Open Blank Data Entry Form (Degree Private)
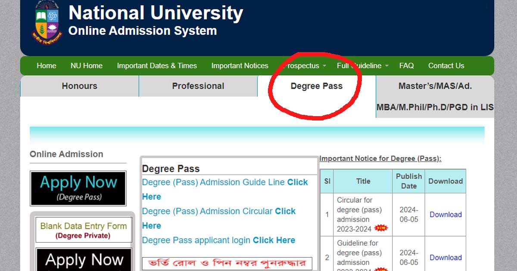This screenshot has height=271, width=517. pos(84,230)
